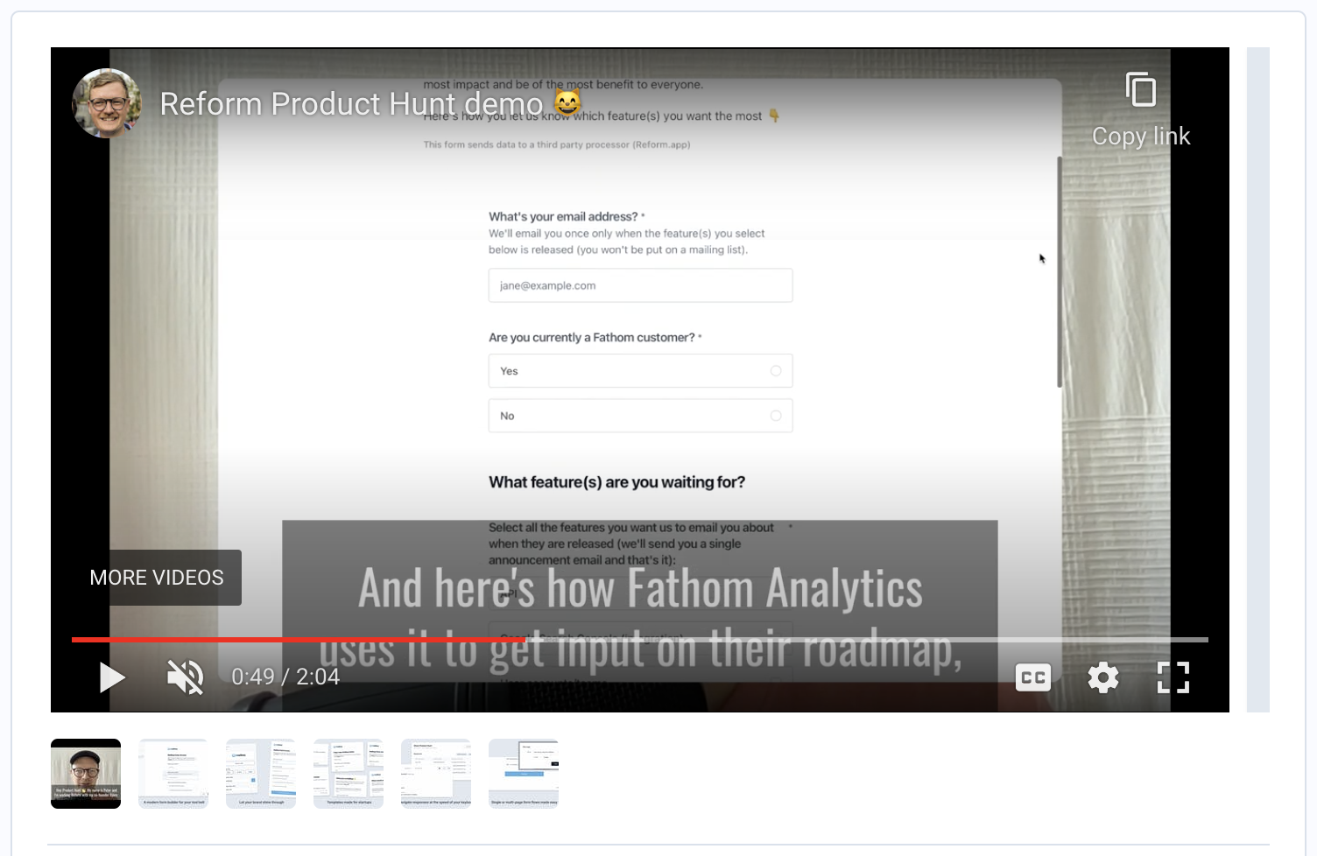This screenshot has width=1317, height=856.
Task: Open the channel profile picture
Action: (x=107, y=103)
